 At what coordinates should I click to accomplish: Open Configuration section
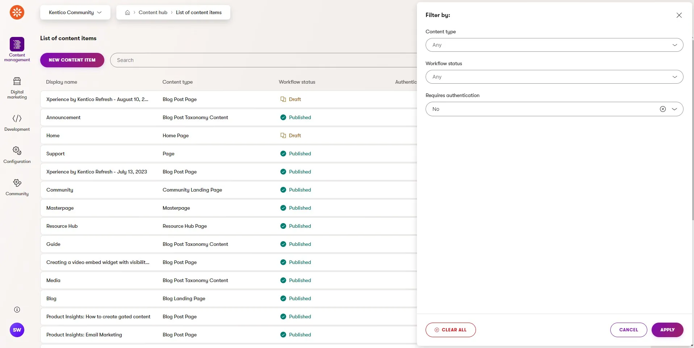[x=17, y=155]
